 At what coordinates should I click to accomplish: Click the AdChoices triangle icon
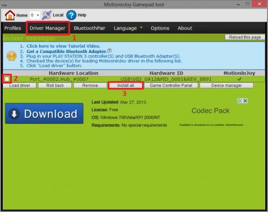pos(240,101)
